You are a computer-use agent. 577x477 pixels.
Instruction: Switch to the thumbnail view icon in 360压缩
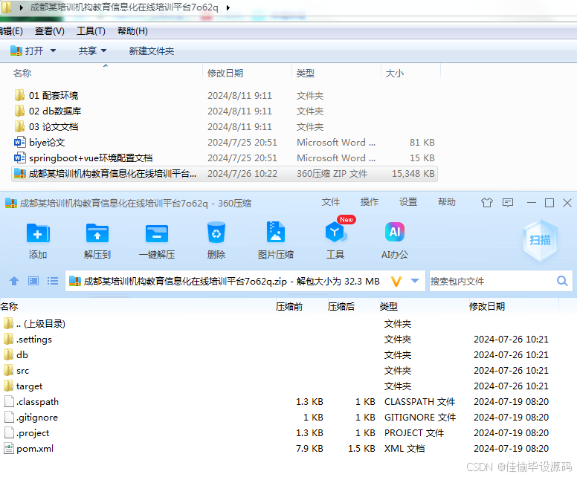(33, 281)
